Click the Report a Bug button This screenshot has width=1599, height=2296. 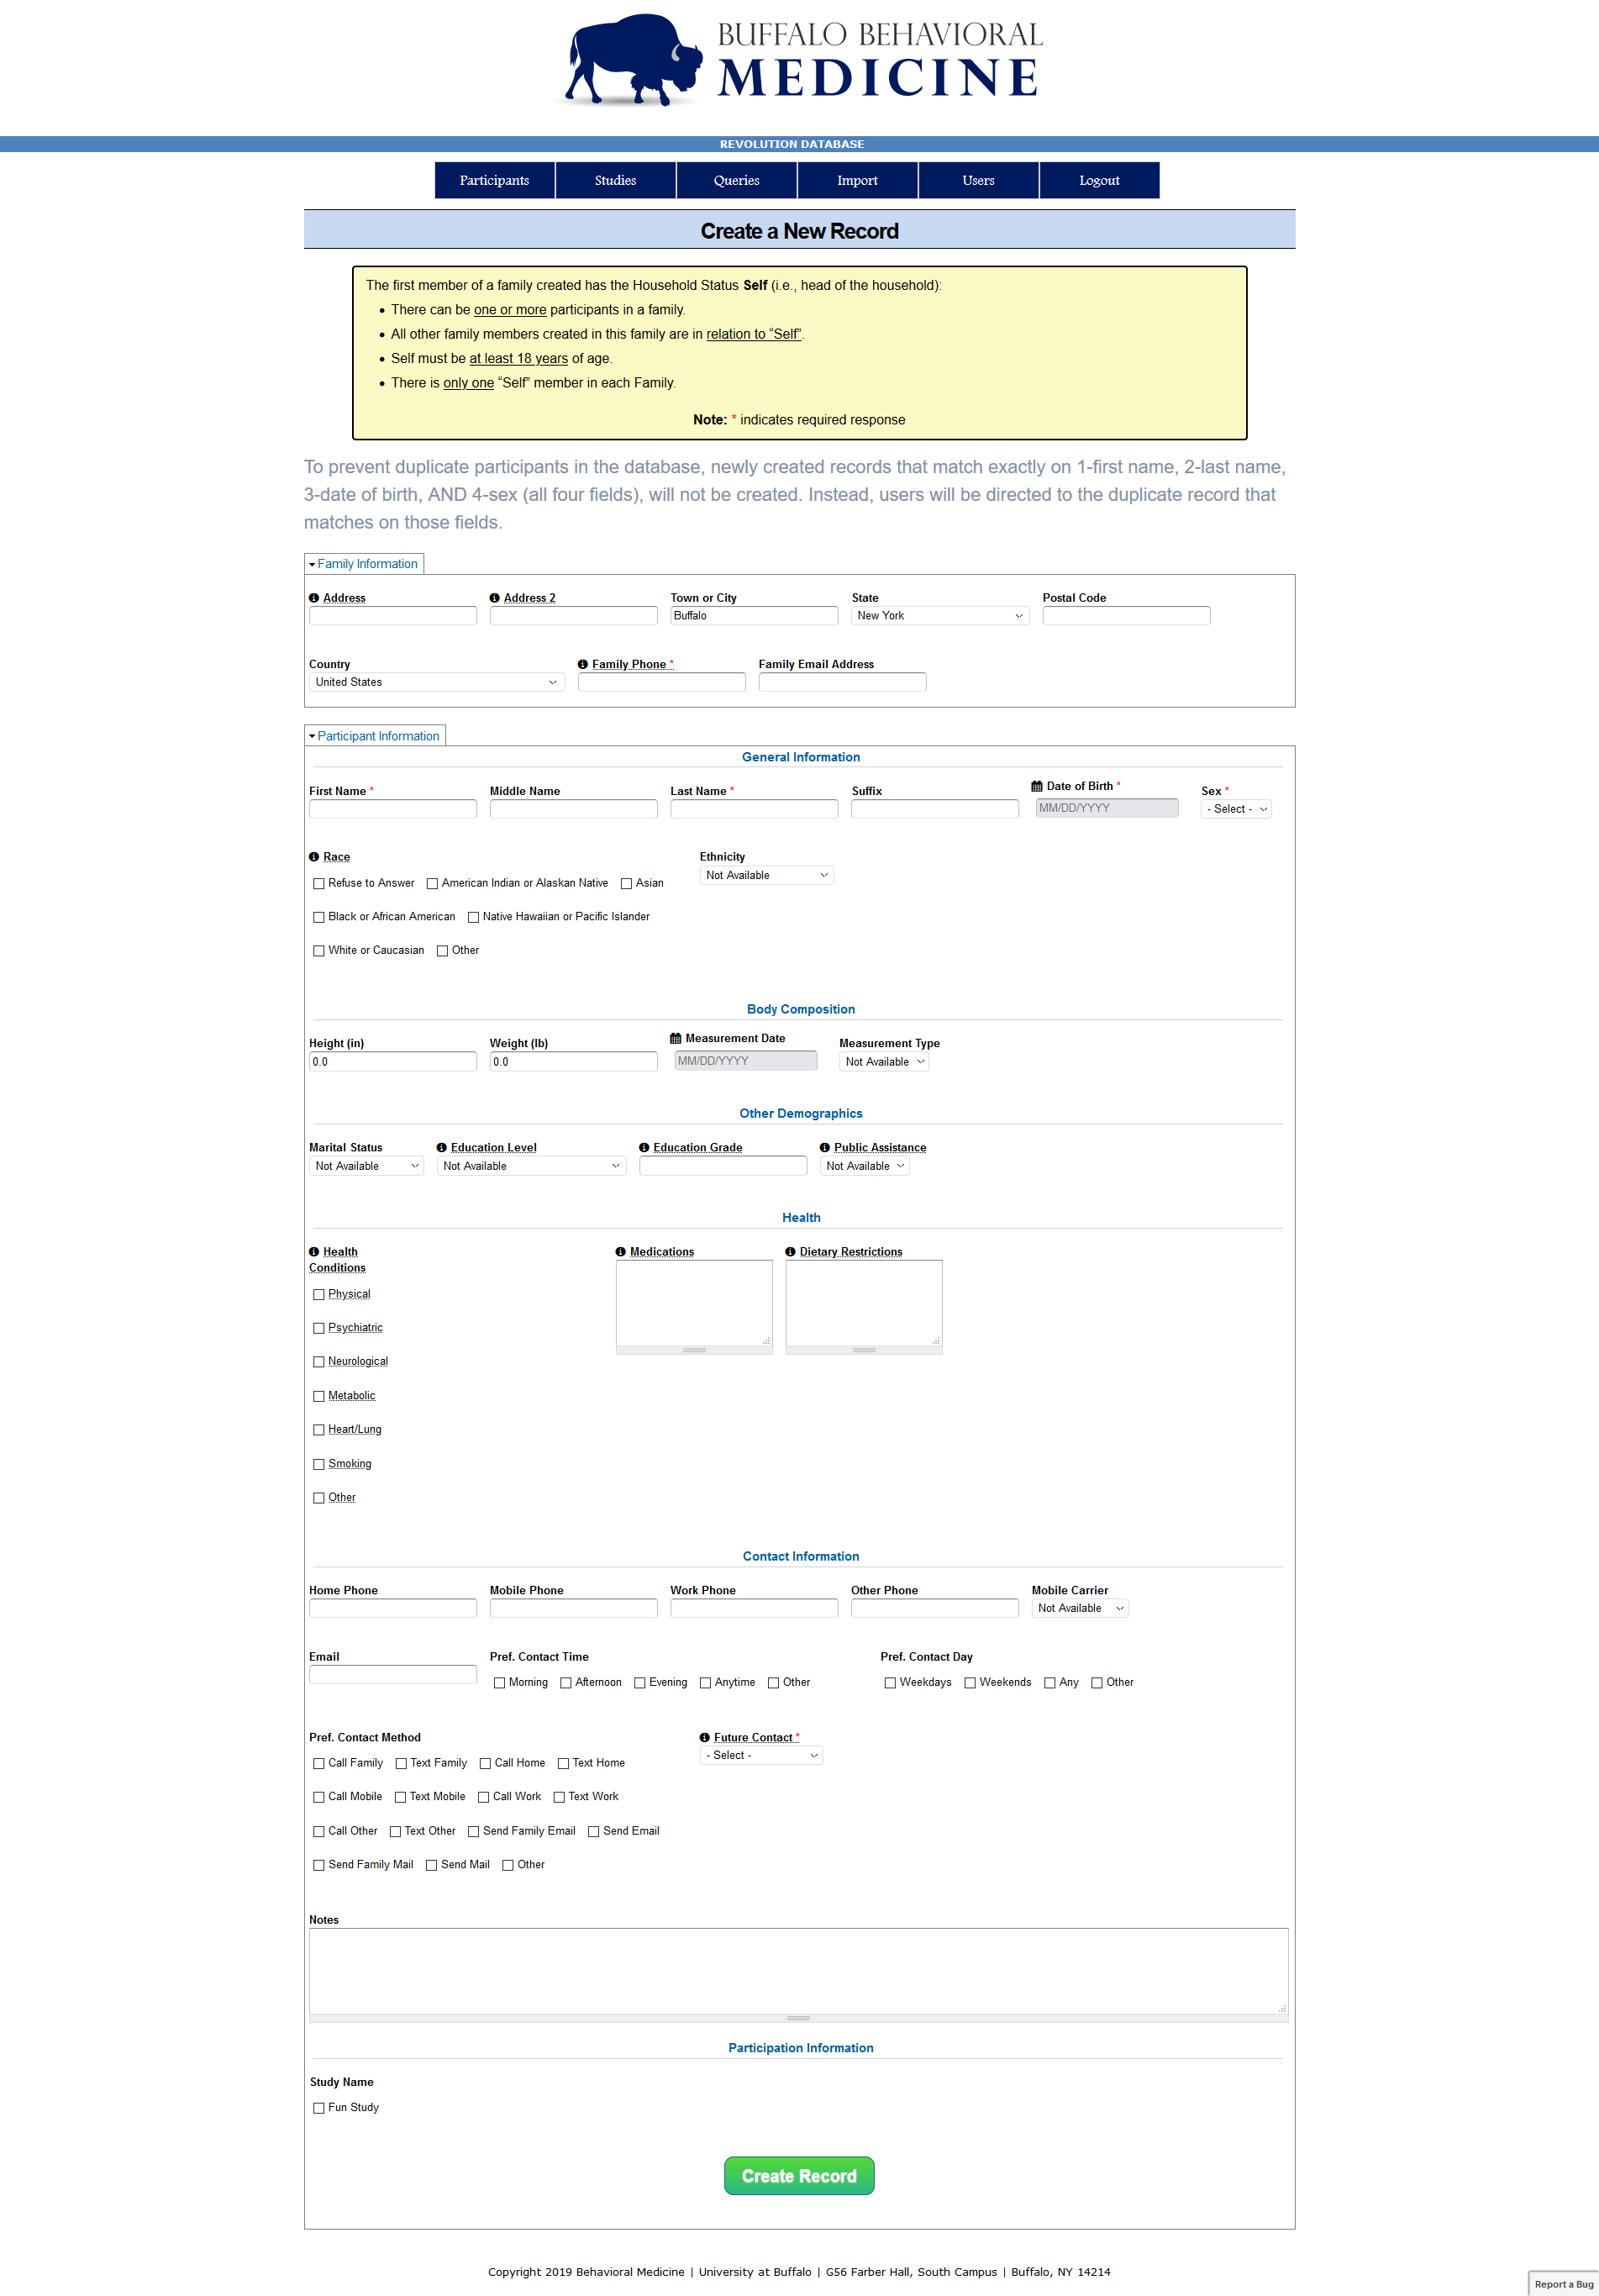coord(1563,2284)
